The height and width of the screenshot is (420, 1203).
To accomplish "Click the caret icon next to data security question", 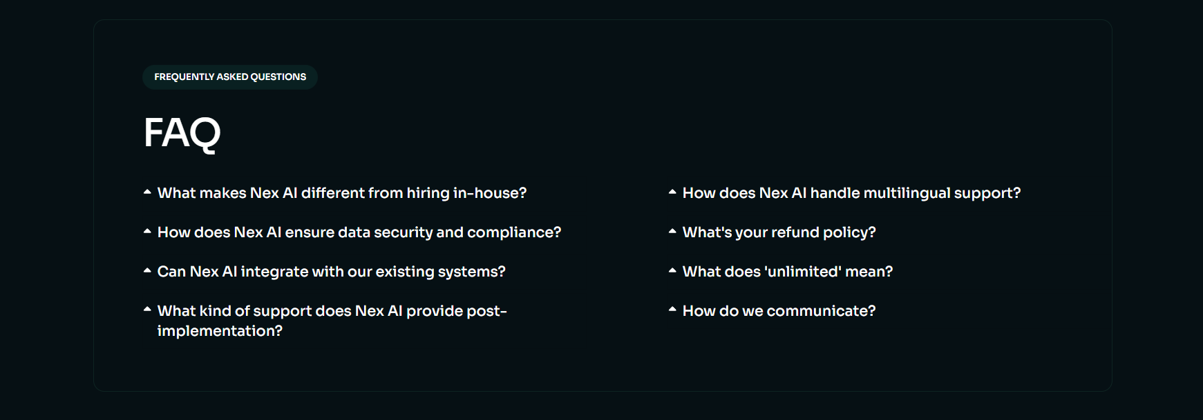I will pyautogui.click(x=147, y=232).
